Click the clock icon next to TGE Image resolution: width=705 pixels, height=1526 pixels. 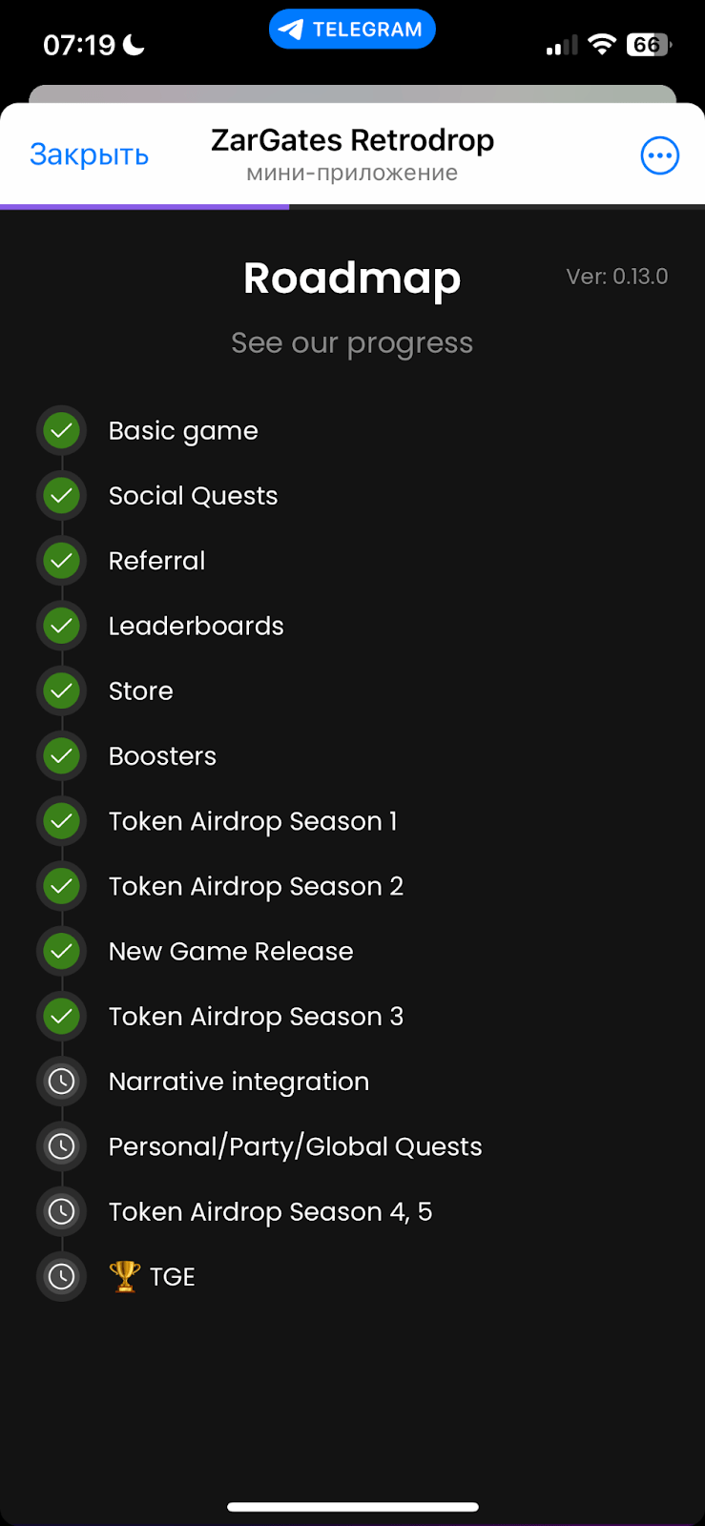(62, 1276)
